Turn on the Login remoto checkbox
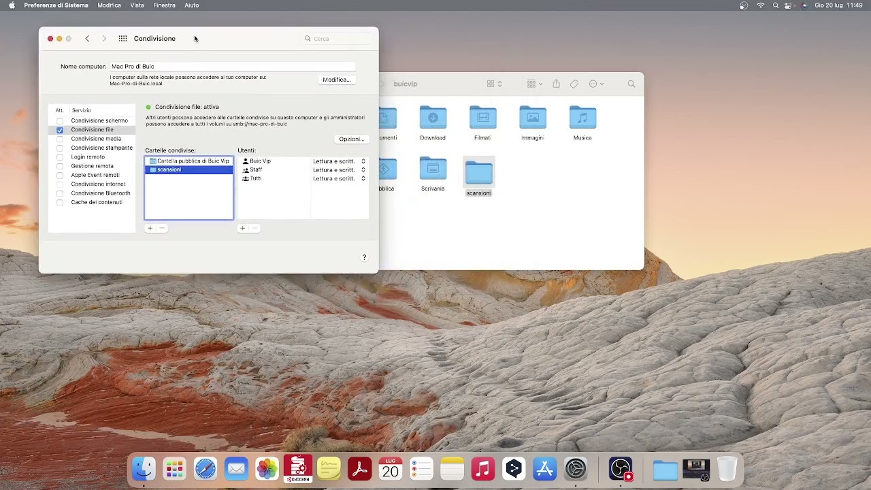871x490 pixels. (x=60, y=157)
